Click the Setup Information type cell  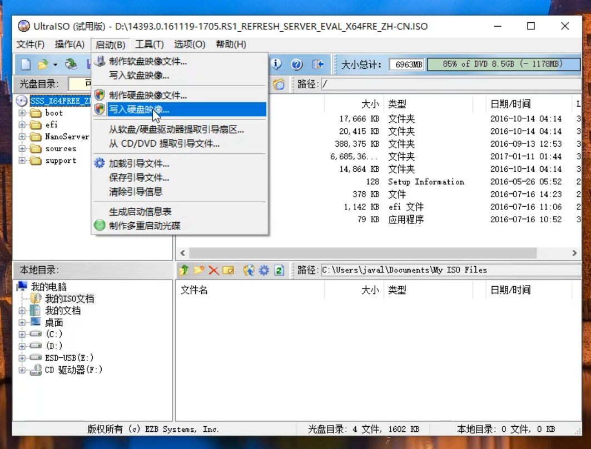coord(426,182)
